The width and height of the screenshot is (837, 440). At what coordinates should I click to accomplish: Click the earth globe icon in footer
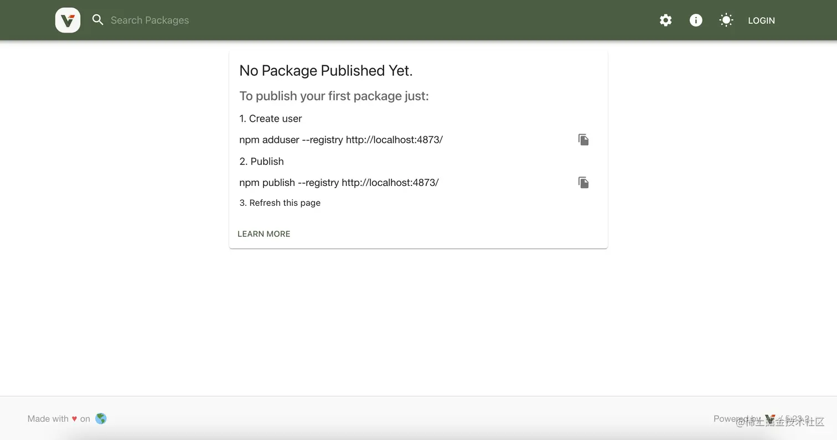tap(101, 418)
